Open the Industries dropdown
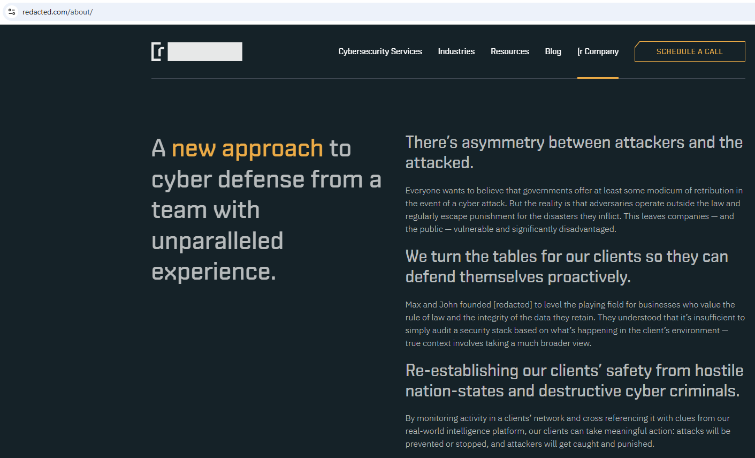 click(x=456, y=51)
